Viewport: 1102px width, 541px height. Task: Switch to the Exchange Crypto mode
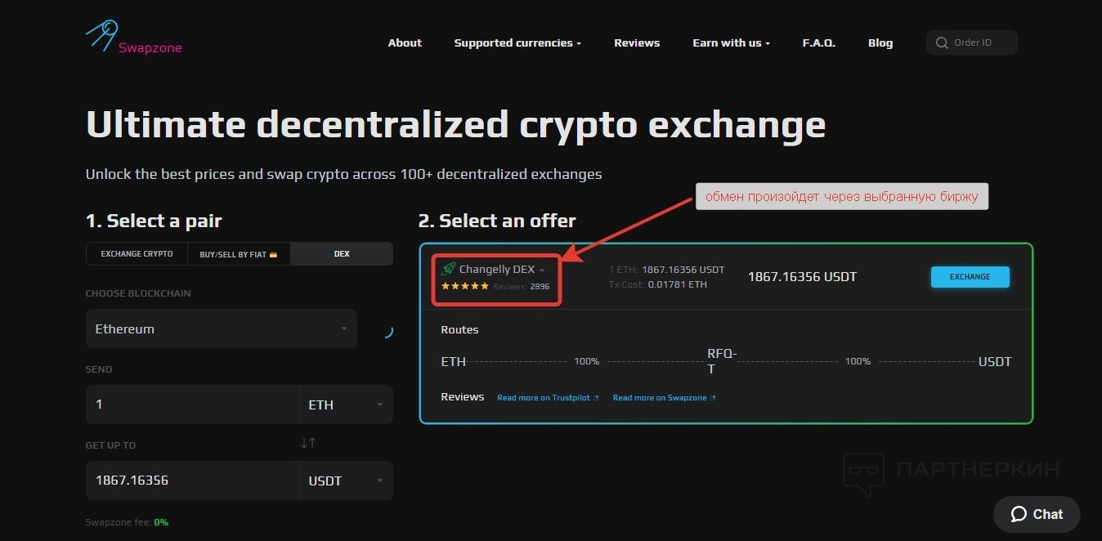click(137, 254)
